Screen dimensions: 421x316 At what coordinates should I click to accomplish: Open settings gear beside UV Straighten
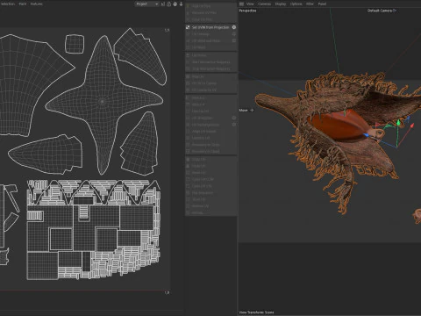pos(234,118)
